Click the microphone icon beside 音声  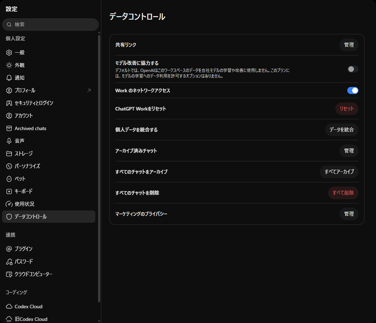(9, 141)
